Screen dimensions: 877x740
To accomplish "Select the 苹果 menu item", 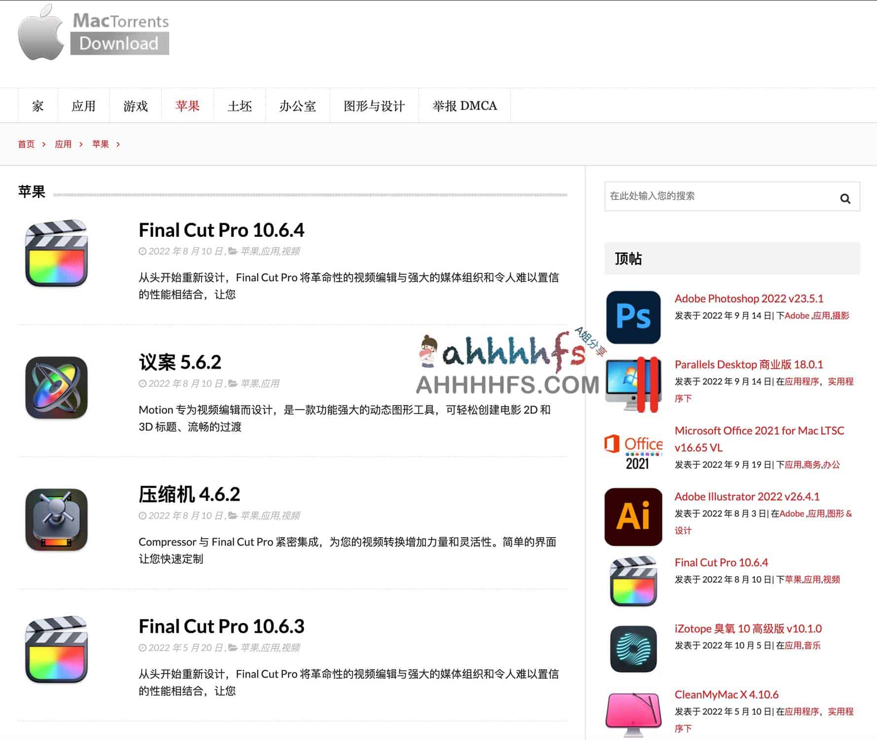I will pyautogui.click(x=187, y=106).
